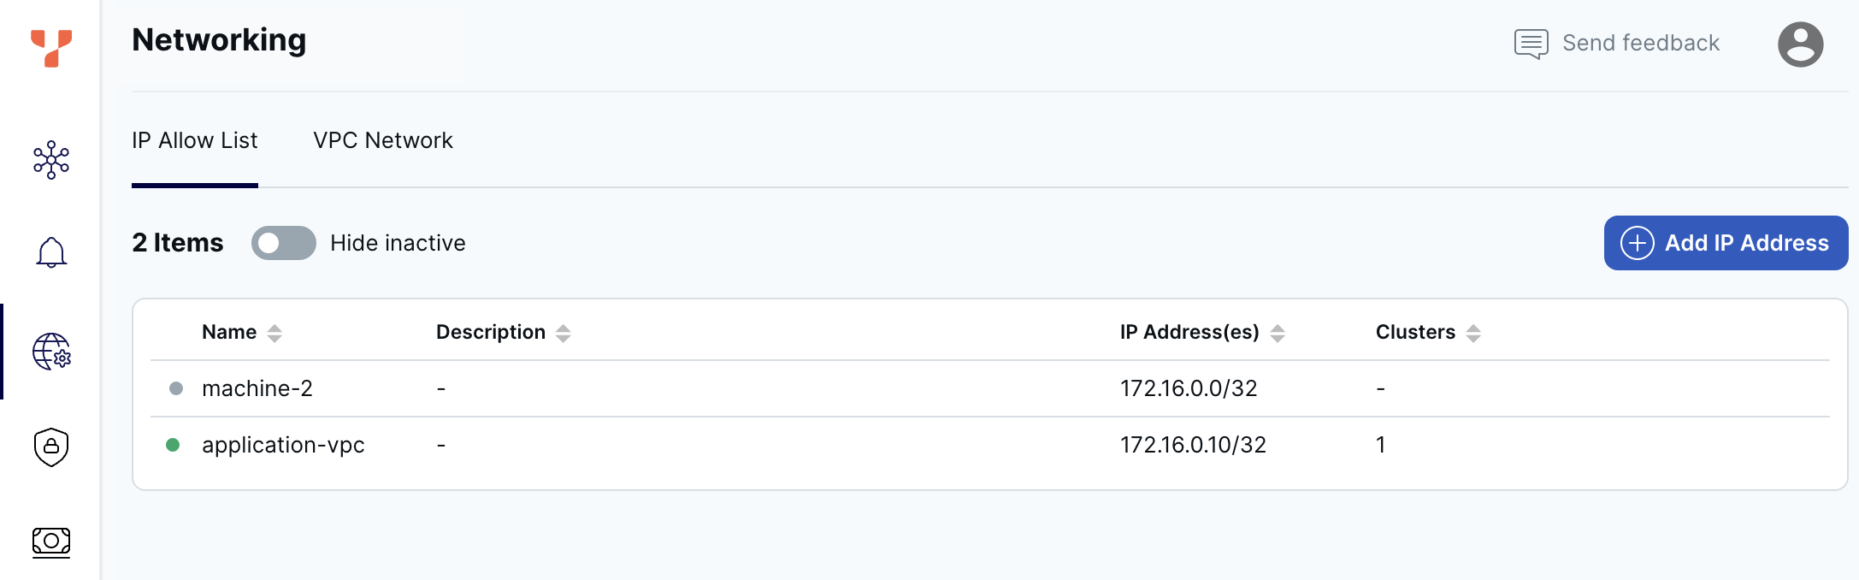The width and height of the screenshot is (1859, 580).
Task: Open the Yugabyte home logo
Action: click(50, 49)
